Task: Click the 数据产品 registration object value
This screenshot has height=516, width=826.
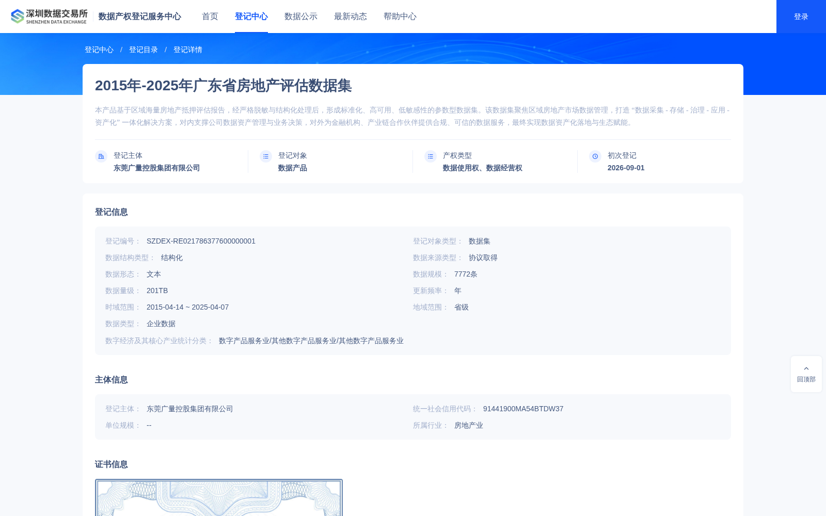Action: point(293,168)
